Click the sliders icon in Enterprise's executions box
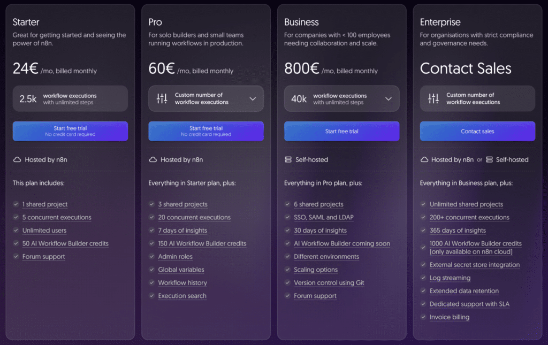548x345 pixels. point(432,98)
